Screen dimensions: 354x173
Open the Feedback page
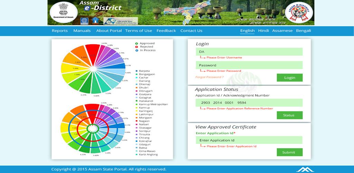(166, 31)
